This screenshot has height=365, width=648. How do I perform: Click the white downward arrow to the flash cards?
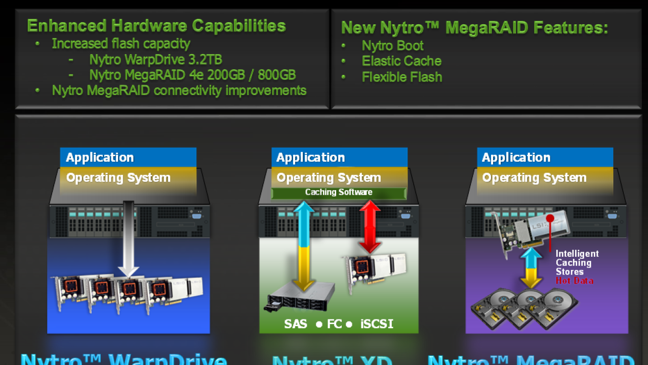coord(129,239)
